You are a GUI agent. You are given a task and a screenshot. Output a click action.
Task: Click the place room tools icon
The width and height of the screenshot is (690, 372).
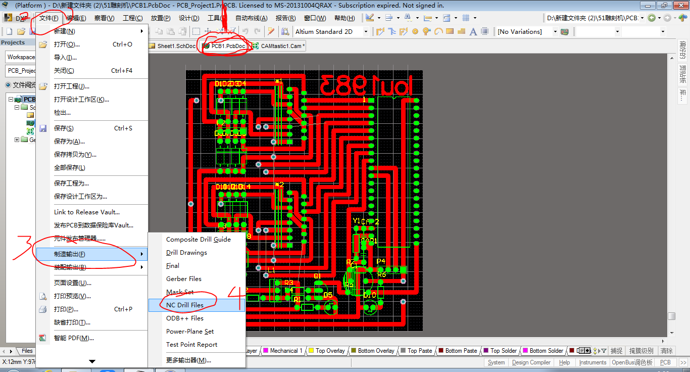447,18
